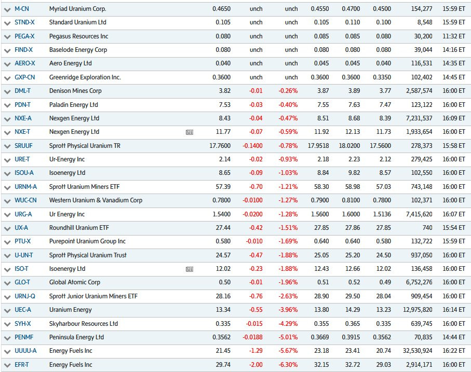This screenshot has height=372, width=471.
Task: Open the PDN-T ticker link
Action: (22, 104)
